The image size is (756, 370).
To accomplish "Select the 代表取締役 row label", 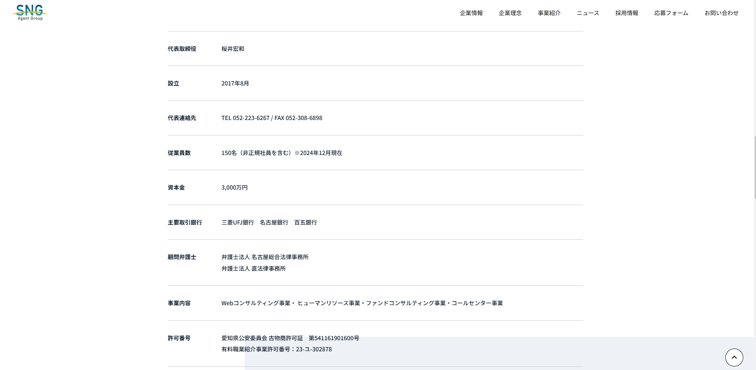I will (182, 49).
